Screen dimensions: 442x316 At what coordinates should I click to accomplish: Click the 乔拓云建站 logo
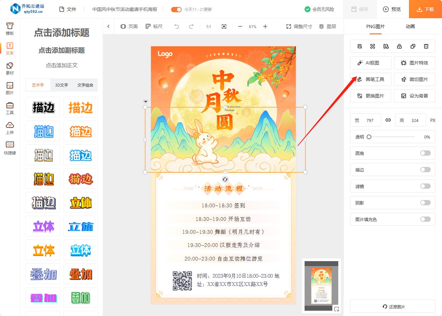click(x=28, y=9)
